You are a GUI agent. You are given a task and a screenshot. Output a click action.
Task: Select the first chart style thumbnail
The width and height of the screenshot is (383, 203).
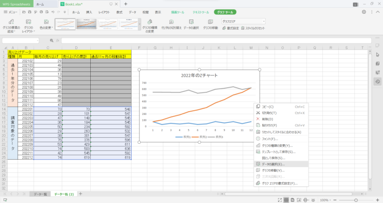point(65,24)
